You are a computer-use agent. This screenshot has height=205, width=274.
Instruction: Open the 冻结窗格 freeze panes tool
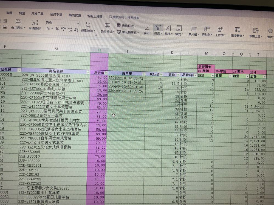click(237, 30)
